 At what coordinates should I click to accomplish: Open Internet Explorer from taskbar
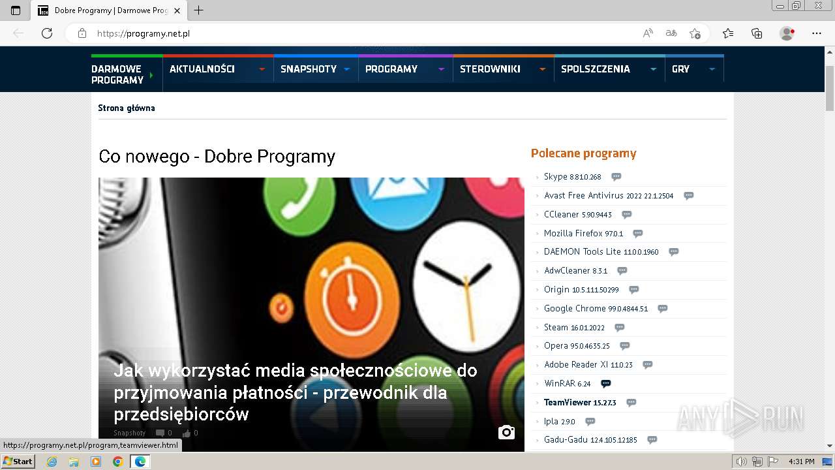coord(52,462)
